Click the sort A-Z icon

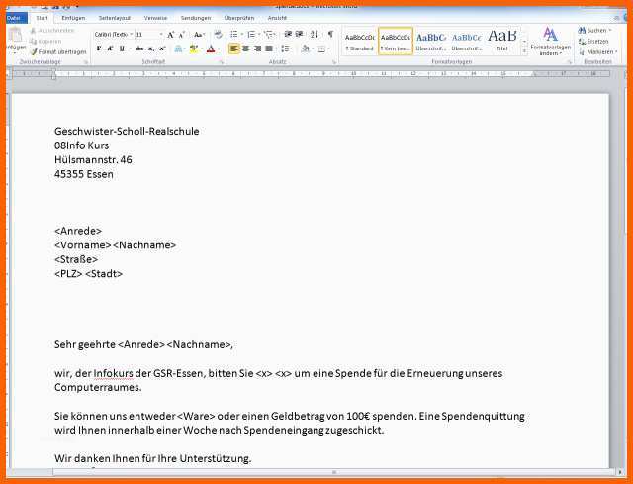316,34
